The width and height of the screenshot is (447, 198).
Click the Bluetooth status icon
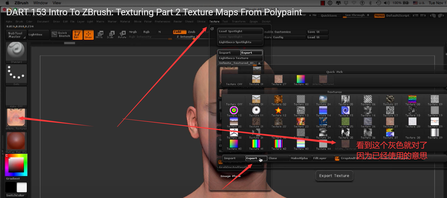point(370,3)
